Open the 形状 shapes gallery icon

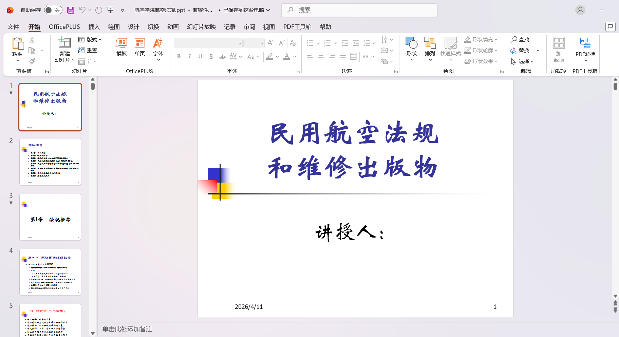pos(412,43)
